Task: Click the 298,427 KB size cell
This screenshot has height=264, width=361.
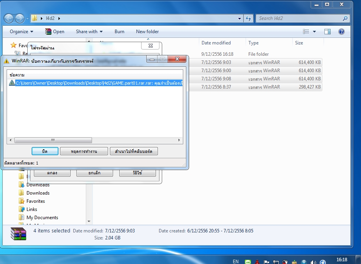Action: pos(310,87)
